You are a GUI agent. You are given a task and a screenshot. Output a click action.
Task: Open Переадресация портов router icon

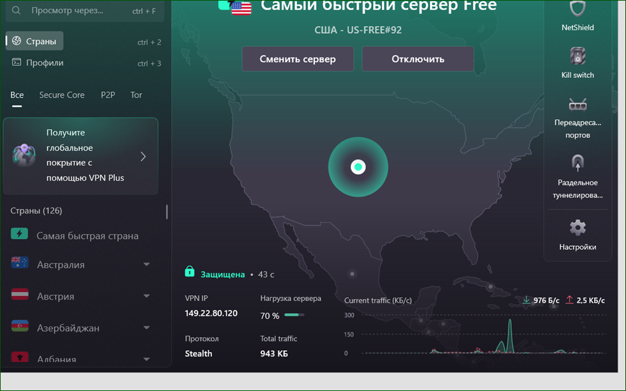coord(577,105)
